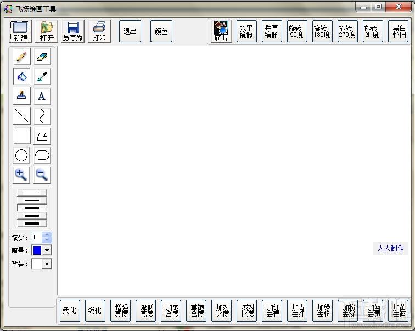Select the Pencil tool
This screenshot has width=415, height=331.
pos(21,57)
